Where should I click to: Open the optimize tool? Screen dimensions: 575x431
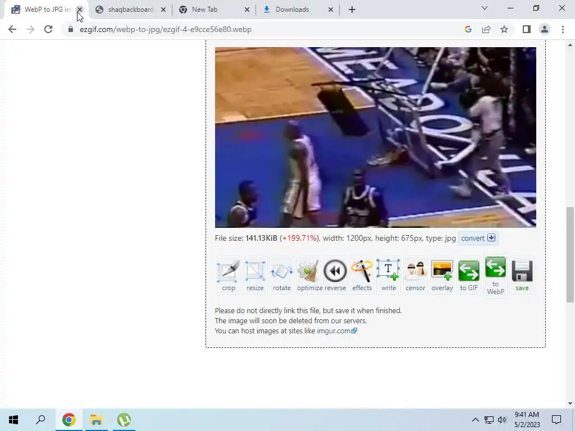[308, 276]
